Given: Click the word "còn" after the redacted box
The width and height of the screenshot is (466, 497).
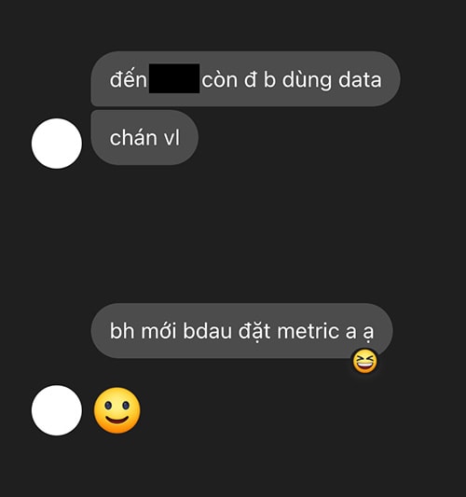Looking at the screenshot, I should click(220, 79).
